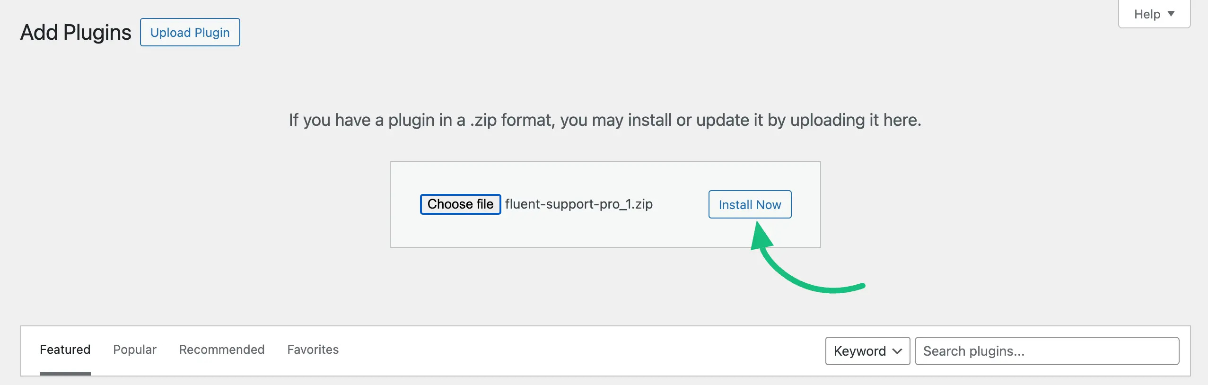Click inside the Search plugins field
Image resolution: width=1208 pixels, height=385 pixels.
[x=1045, y=350]
